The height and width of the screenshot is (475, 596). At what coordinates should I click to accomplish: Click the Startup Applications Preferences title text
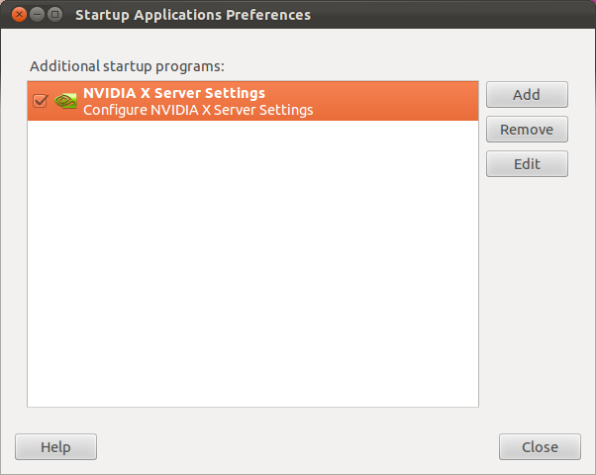coord(193,15)
